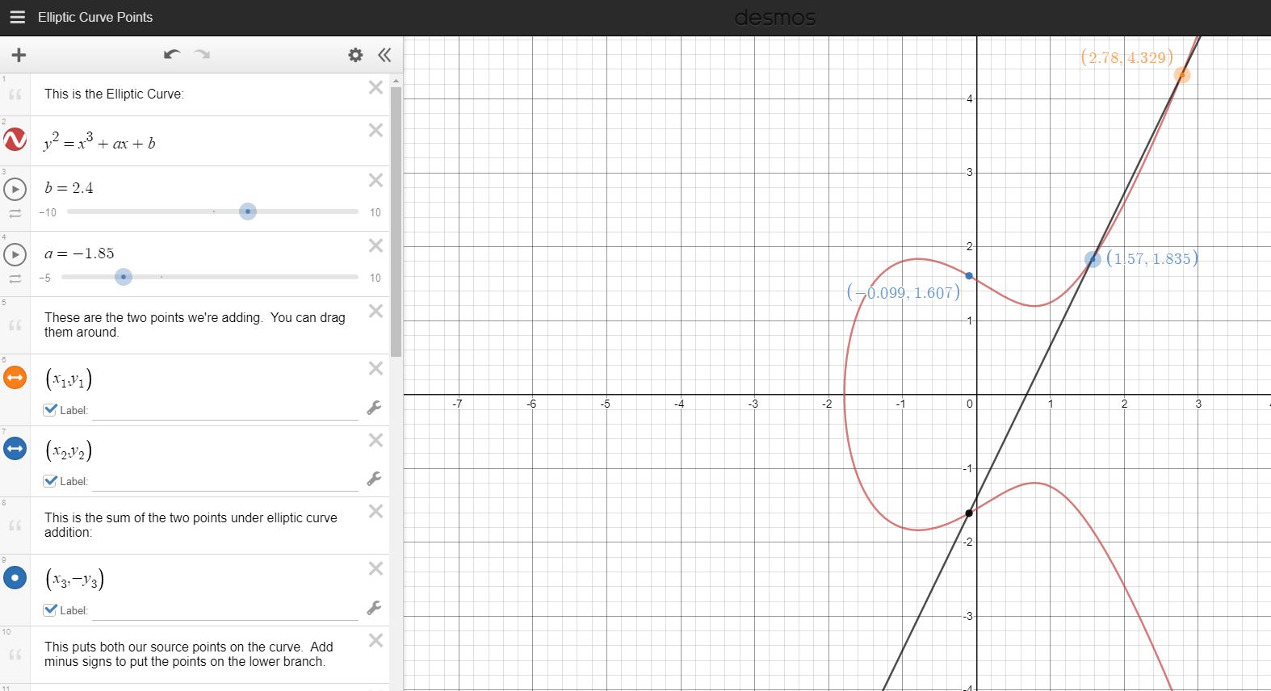Delete the 'sum of the two points' note

point(375,511)
